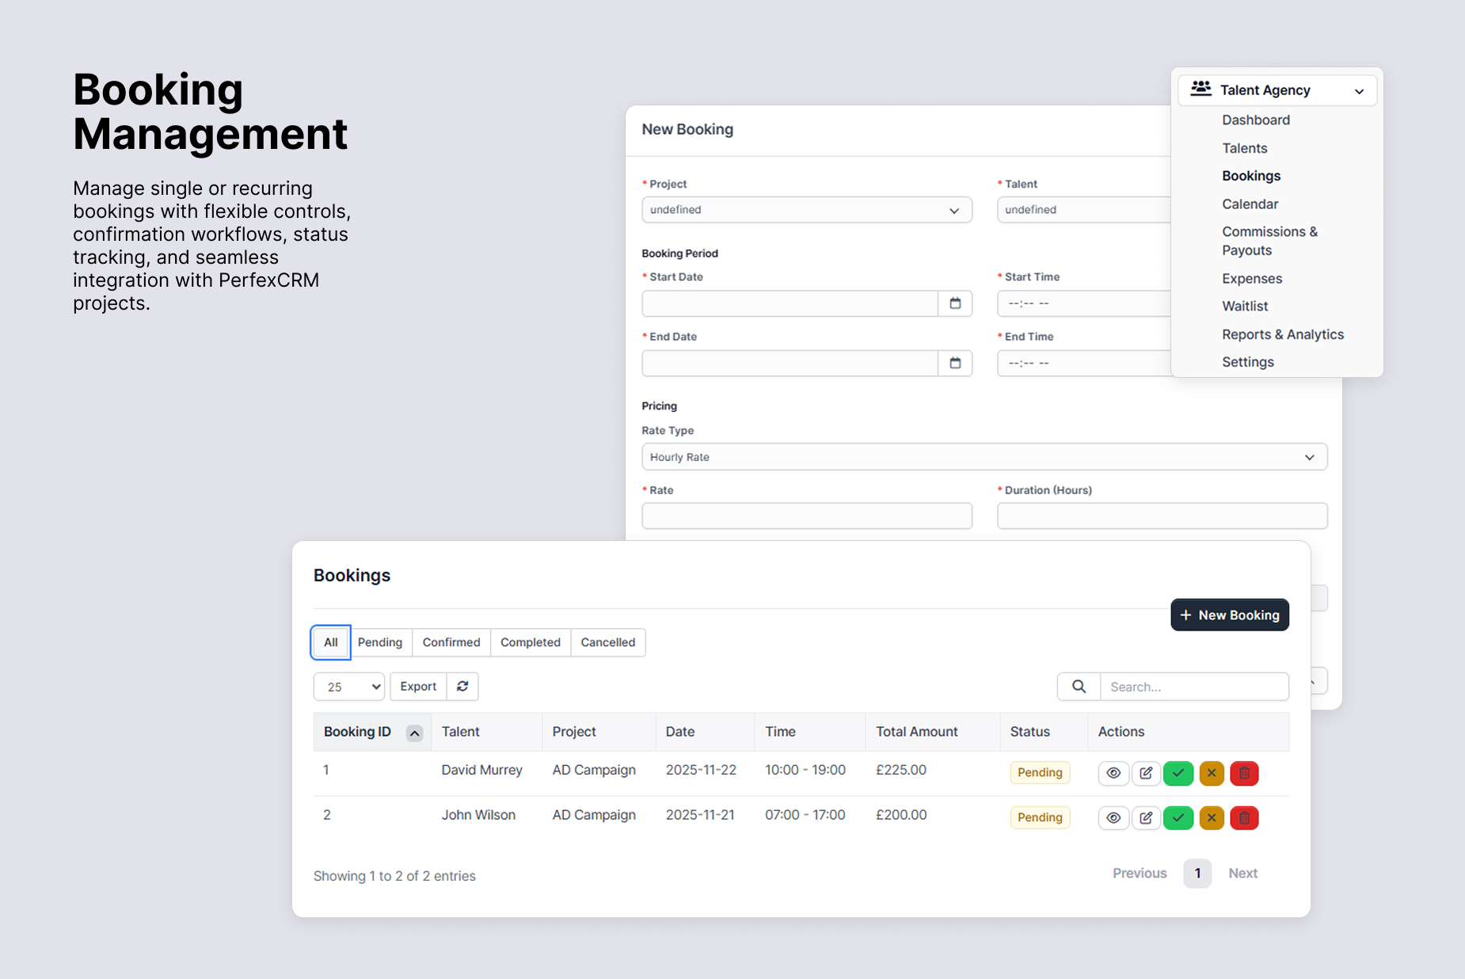Delete John Wilson's booking with red trash

(1244, 818)
